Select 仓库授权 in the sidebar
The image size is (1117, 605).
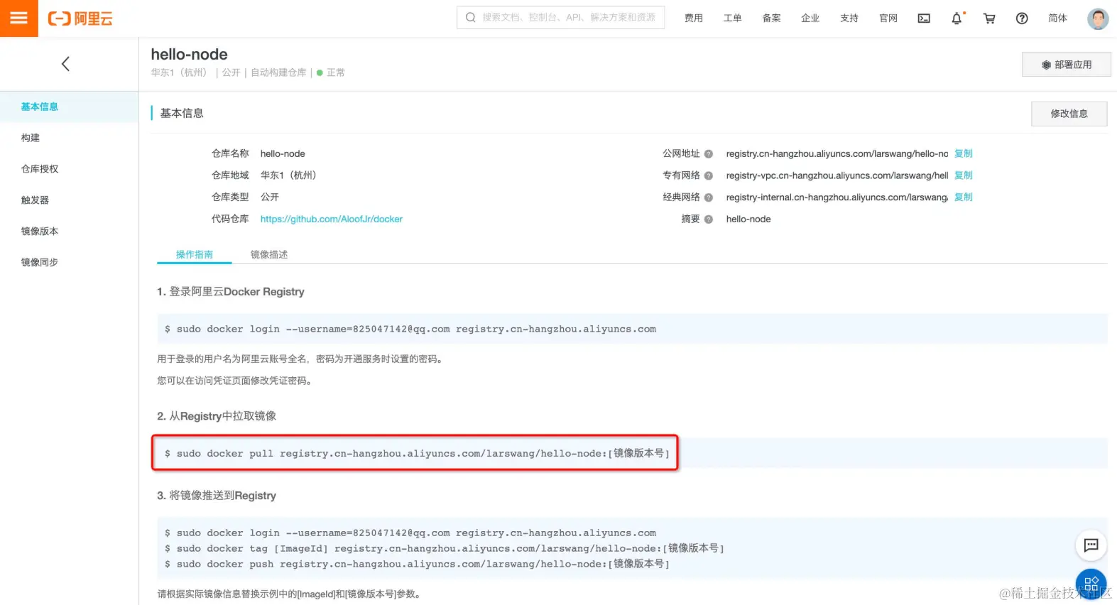[69, 169]
